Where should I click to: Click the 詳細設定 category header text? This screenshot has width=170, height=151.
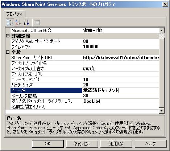[21, 36]
